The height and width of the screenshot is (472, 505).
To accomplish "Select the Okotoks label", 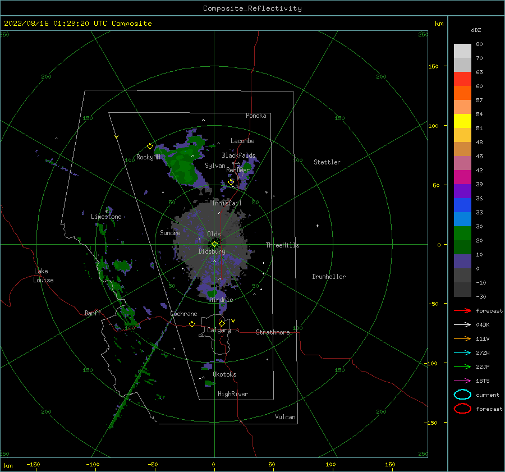I will [224, 374].
